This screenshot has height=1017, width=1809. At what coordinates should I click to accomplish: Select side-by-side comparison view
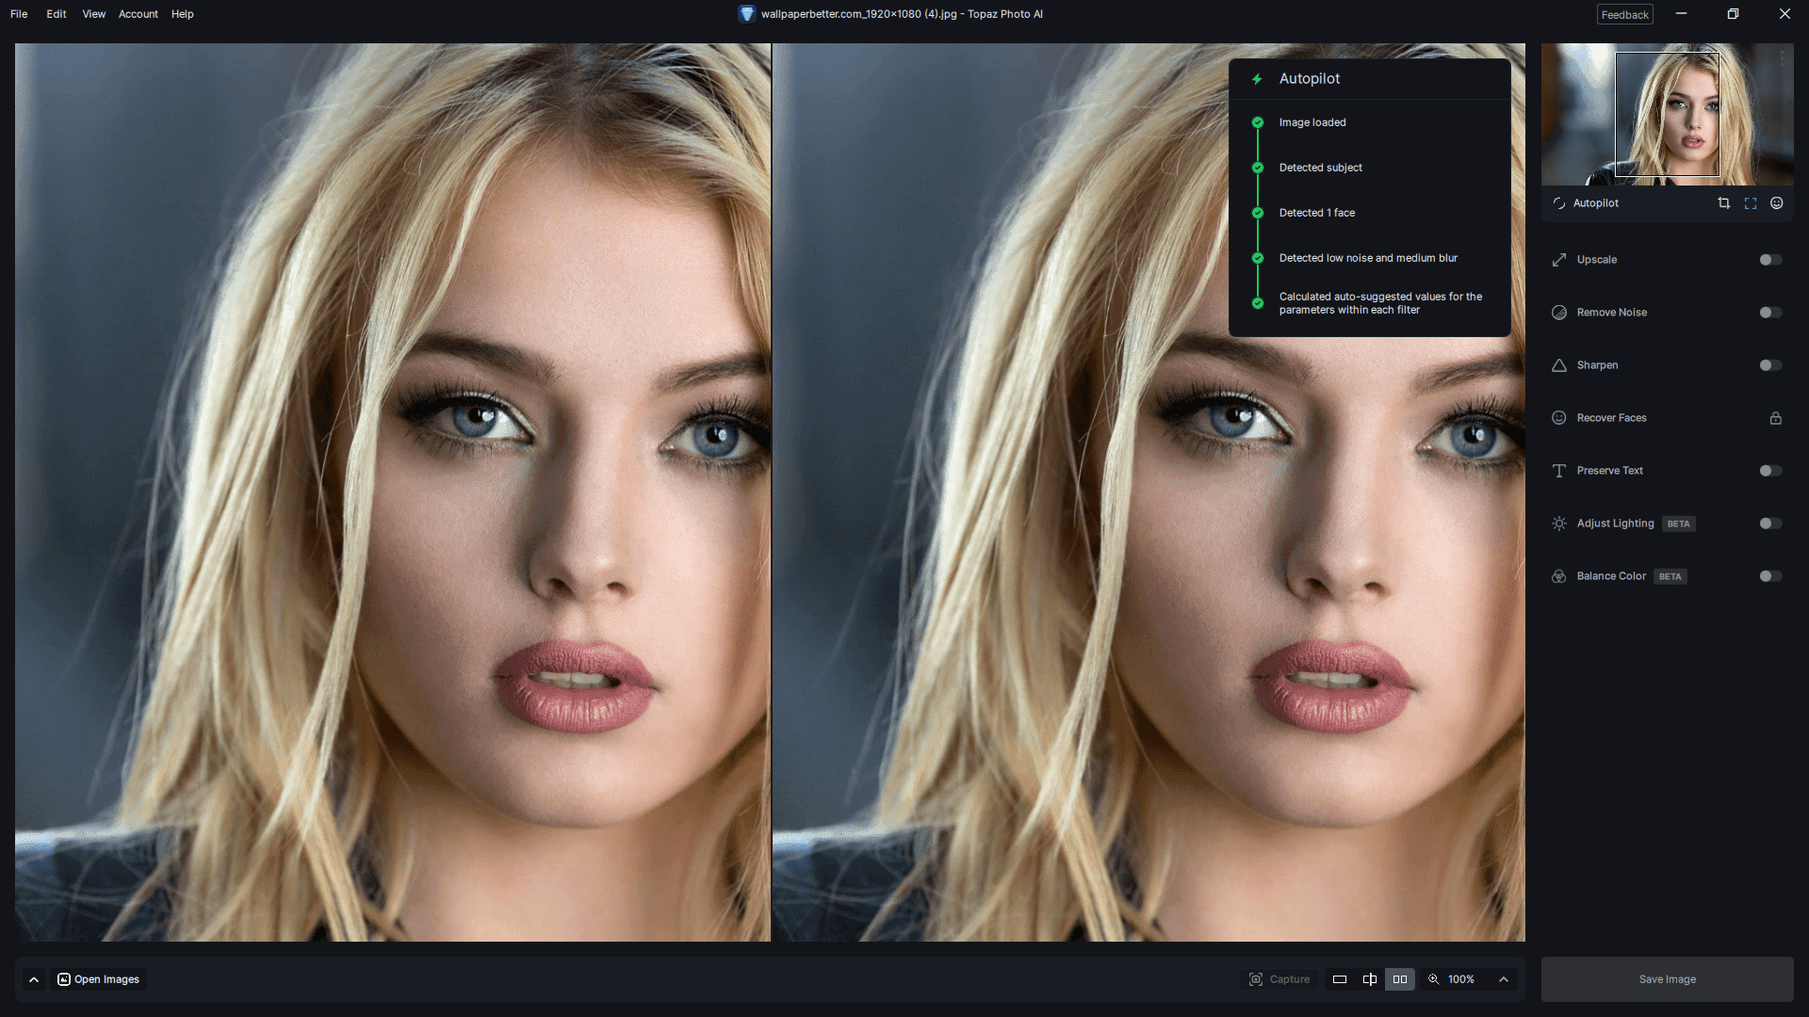tap(1400, 979)
